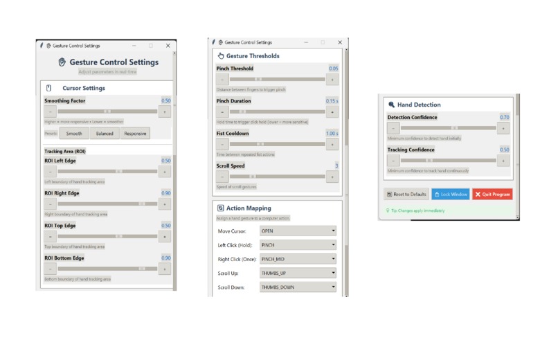Click the Smoothing Factor slider track
This screenshot has width=558, height=340.
point(107,111)
